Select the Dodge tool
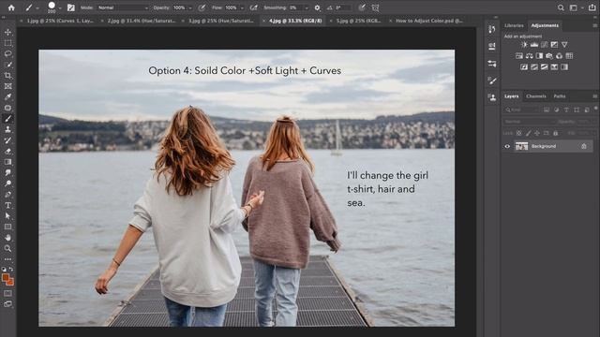 (7, 183)
